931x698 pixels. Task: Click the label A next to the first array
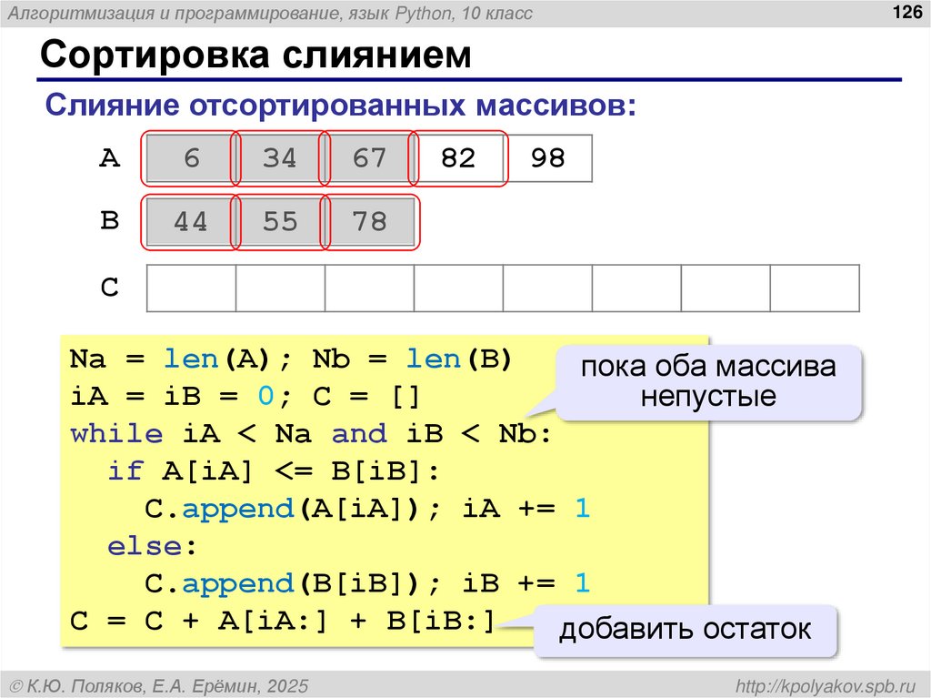[x=111, y=157]
